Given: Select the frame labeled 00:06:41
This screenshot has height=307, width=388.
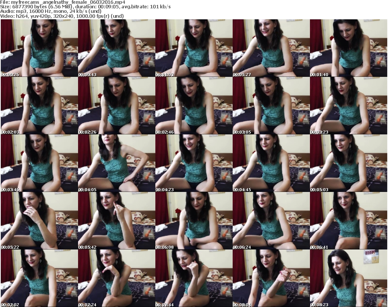Looking at the screenshot, I should [x=349, y=221].
